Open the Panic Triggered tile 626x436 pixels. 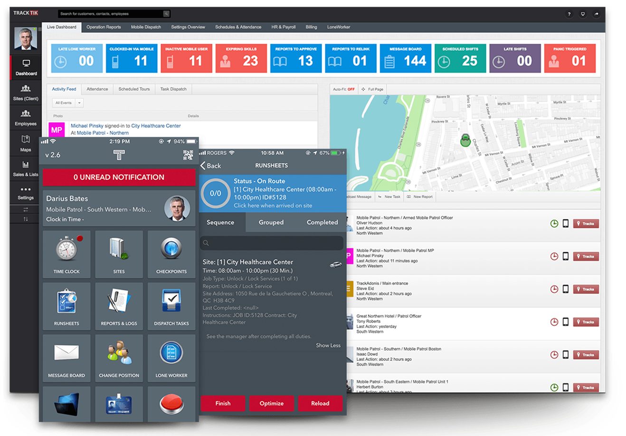570,58
